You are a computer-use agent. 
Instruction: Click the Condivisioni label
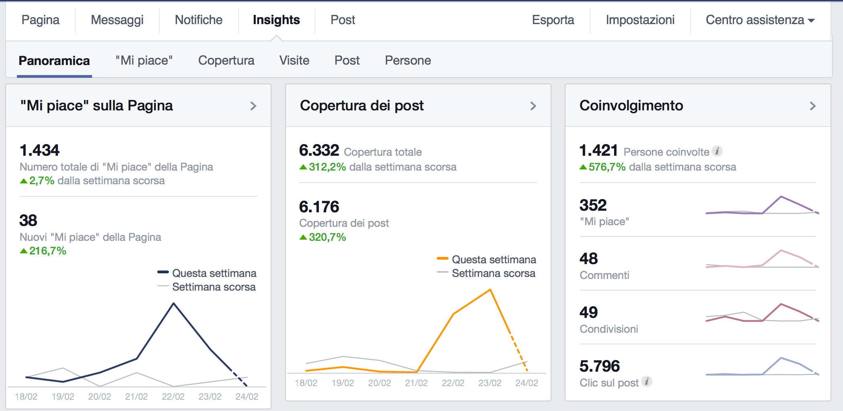(x=609, y=329)
